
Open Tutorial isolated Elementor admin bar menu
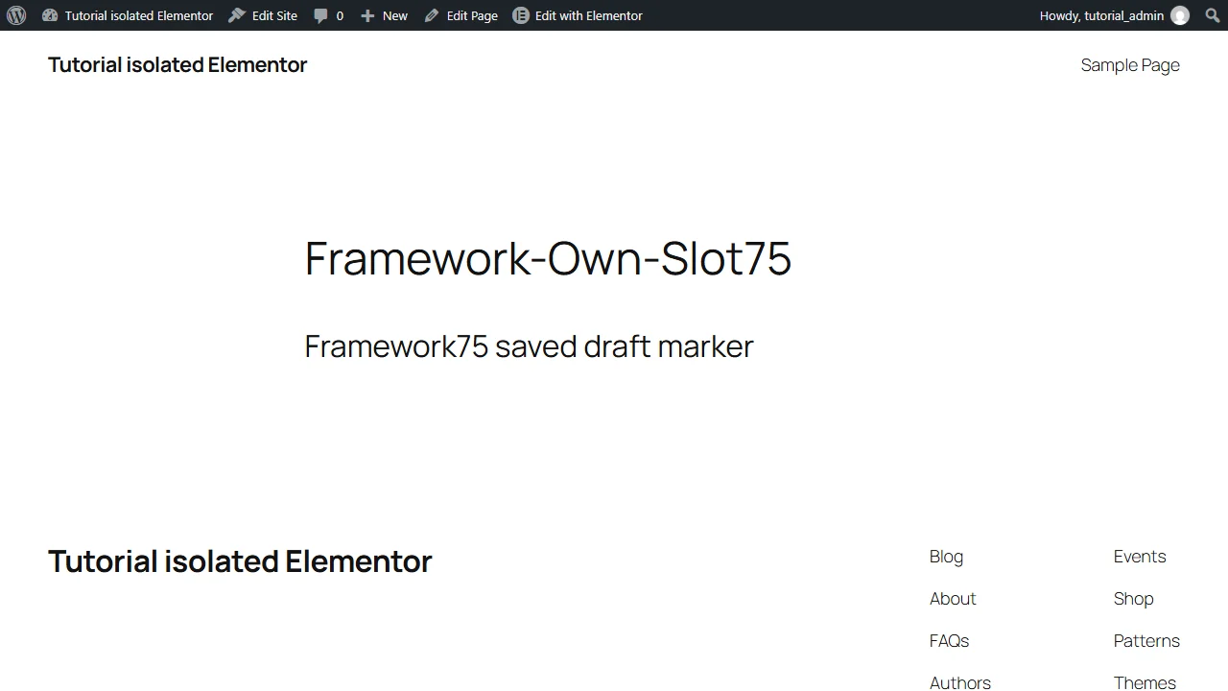(128, 15)
